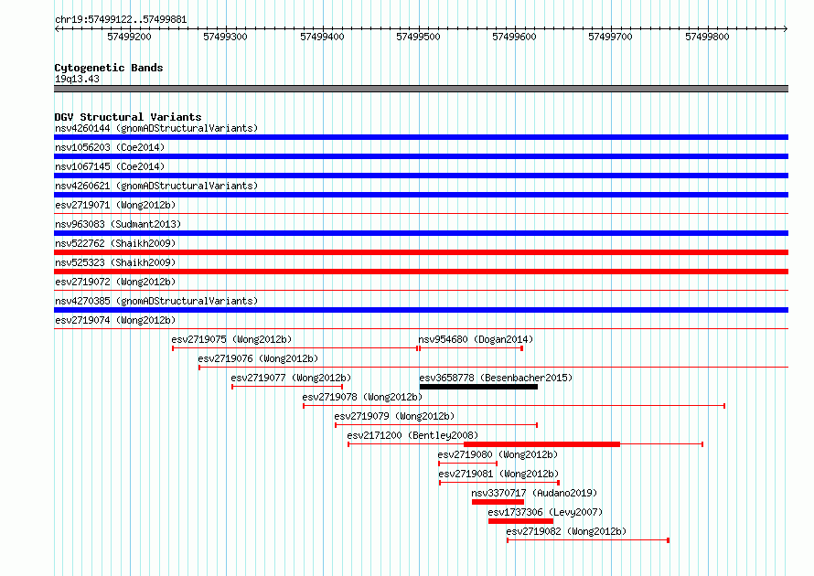Image resolution: width=814 pixels, height=576 pixels.
Task: Click ruler position 57499300
Action: click(225, 37)
